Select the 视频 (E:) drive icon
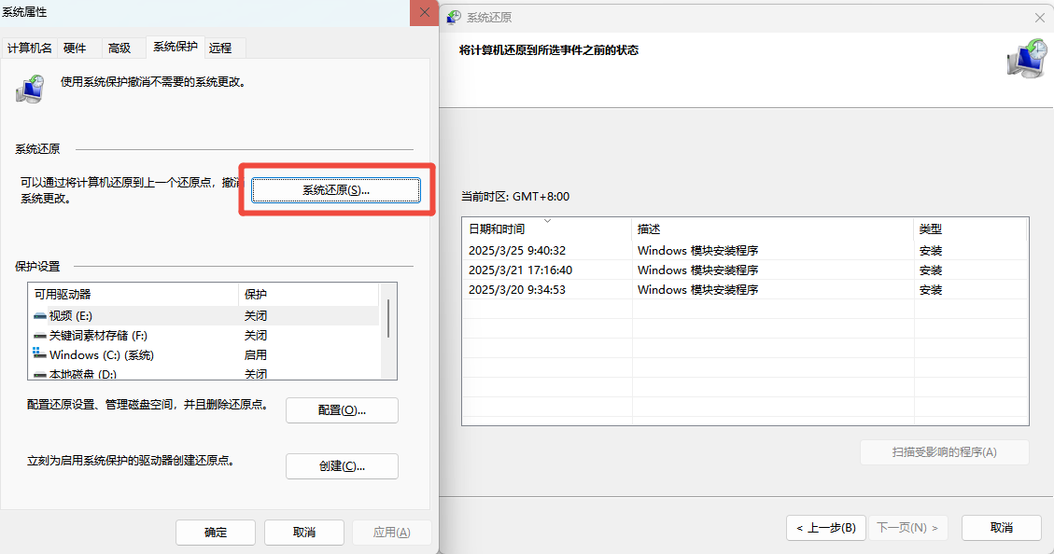The image size is (1054, 554). pos(40,316)
